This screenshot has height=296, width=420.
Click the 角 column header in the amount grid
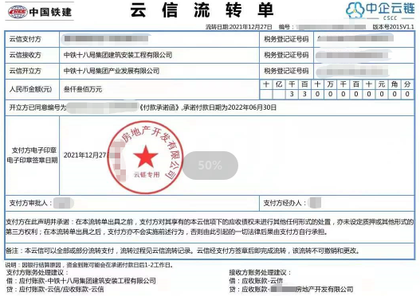coord(394,84)
